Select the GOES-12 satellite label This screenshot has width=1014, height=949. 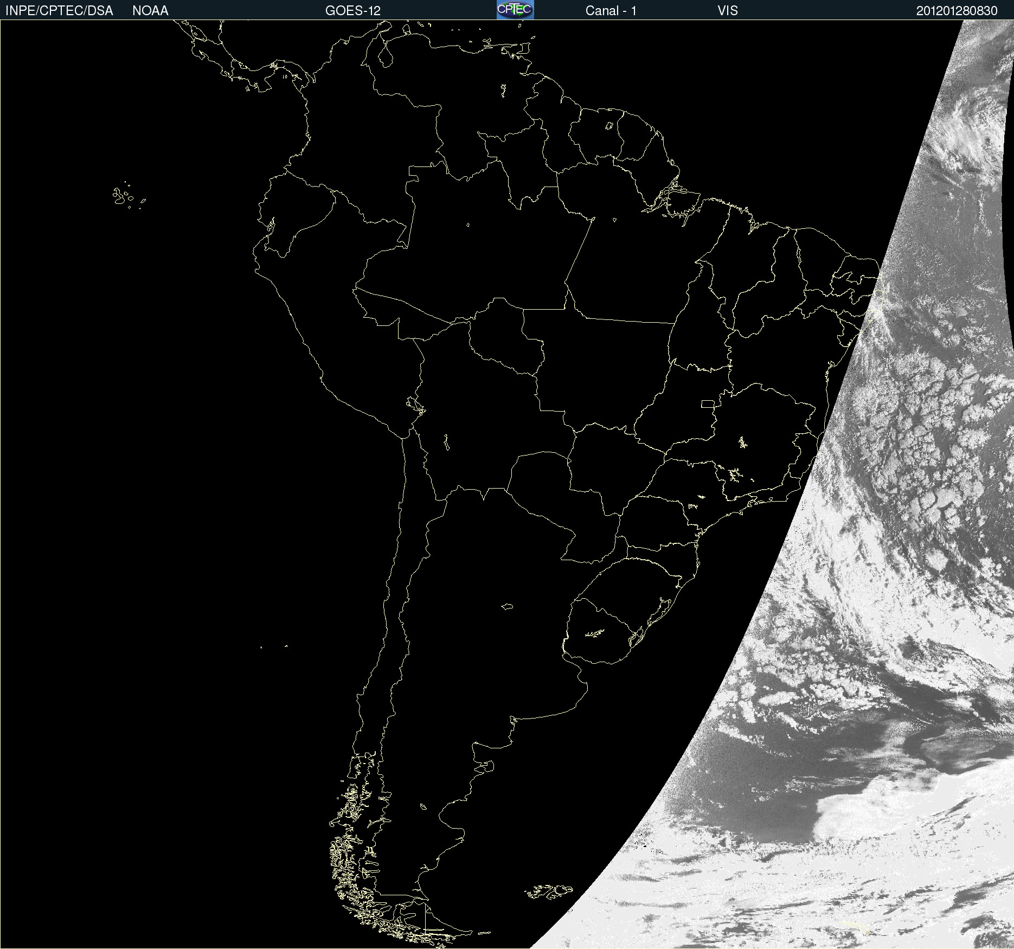pyautogui.click(x=353, y=11)
